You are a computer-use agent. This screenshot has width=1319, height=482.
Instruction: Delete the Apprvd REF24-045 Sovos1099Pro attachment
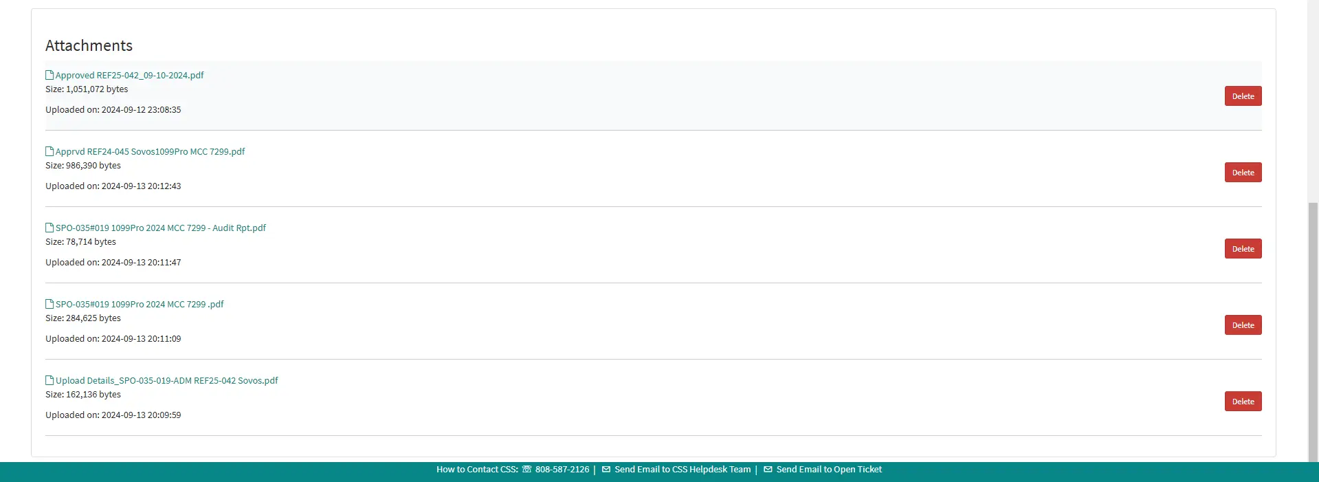1243,173
